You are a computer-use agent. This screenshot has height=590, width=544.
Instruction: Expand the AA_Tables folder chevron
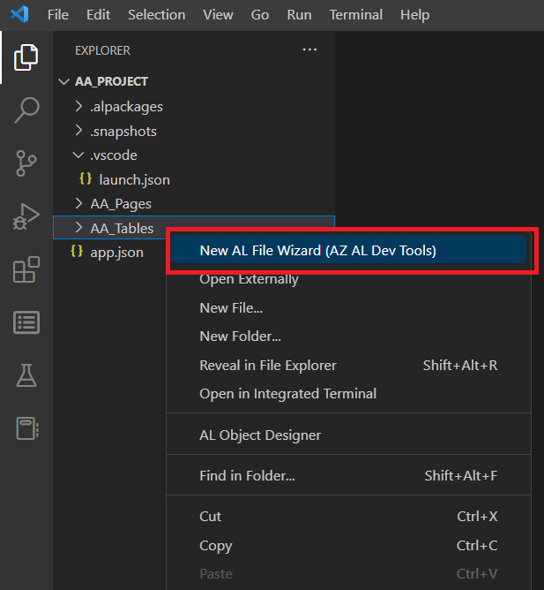(x=78, y=227)
